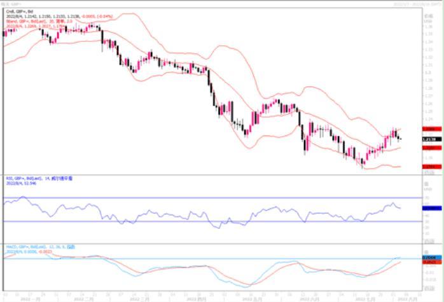The image size is (444, 302).
Task: Click the date range text at top right
Action: point(416,3)
